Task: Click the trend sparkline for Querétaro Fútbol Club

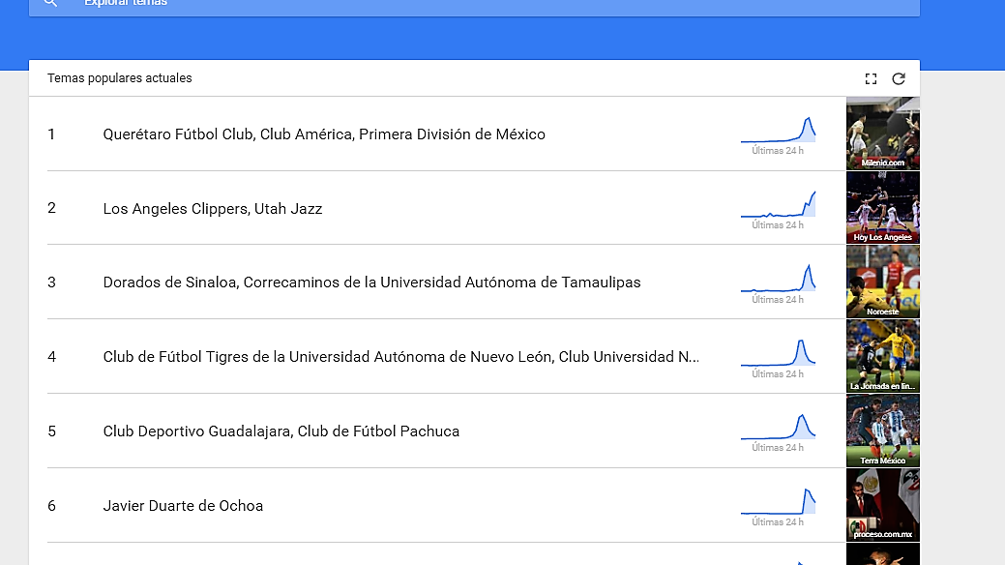Action: point(778,130)
